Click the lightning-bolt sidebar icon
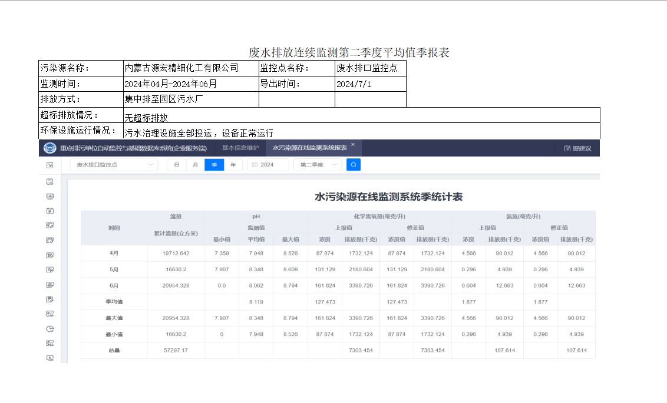The height and width of the screenshot is (403, 667). point(49,211)
